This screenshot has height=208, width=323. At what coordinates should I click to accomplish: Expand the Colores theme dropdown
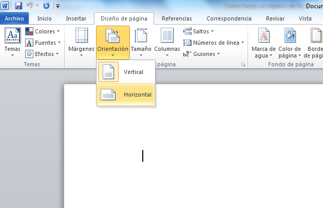(59, 31)
